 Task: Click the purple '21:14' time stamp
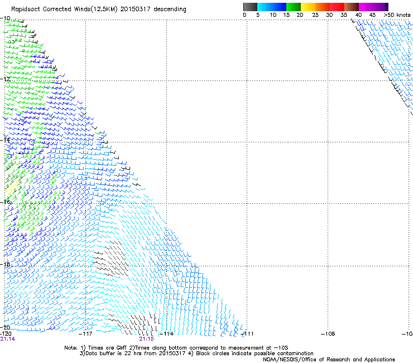click(8, 339)
